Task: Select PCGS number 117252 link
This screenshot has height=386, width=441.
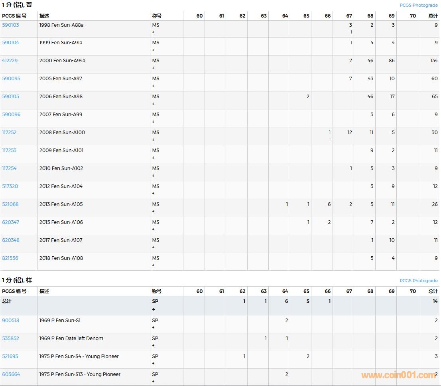Action: (9, 133)
